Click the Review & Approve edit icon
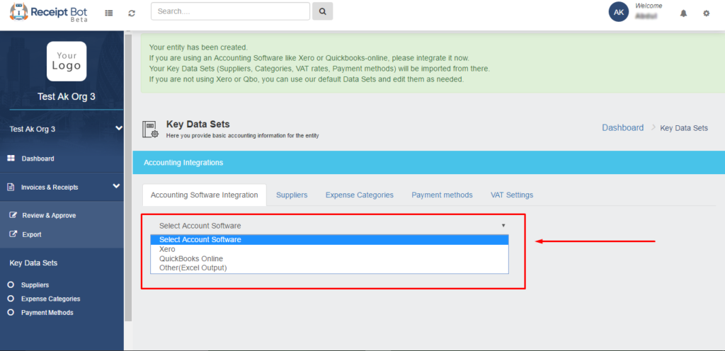 coord(13,215)
